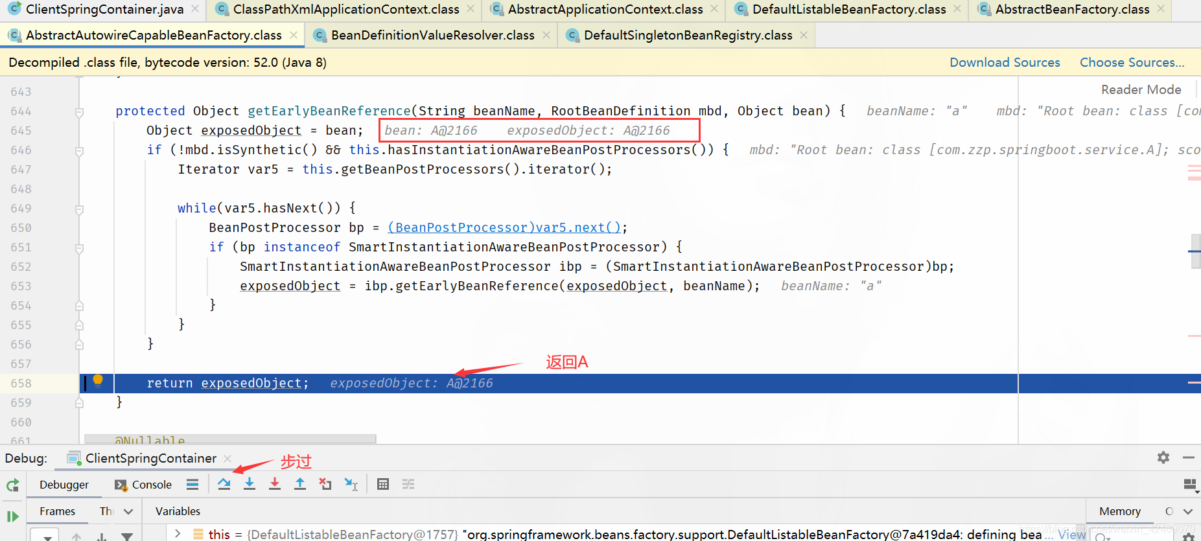Click line number 658 in gutter
Viewport: 1201px width, 541px height.
click(x=21, y=383)
